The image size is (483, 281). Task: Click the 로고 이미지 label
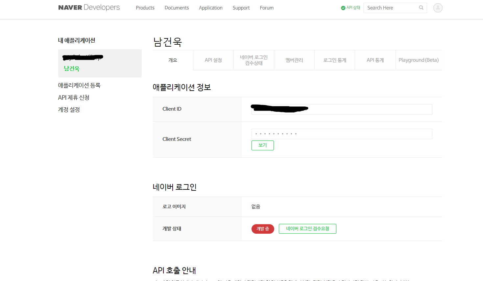tap(174, 206)
